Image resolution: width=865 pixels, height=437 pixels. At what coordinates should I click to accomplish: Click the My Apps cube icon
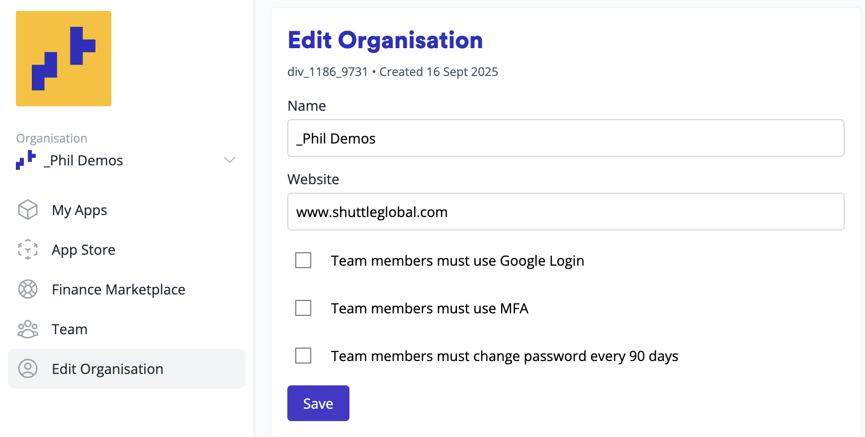tap(28, 210)
